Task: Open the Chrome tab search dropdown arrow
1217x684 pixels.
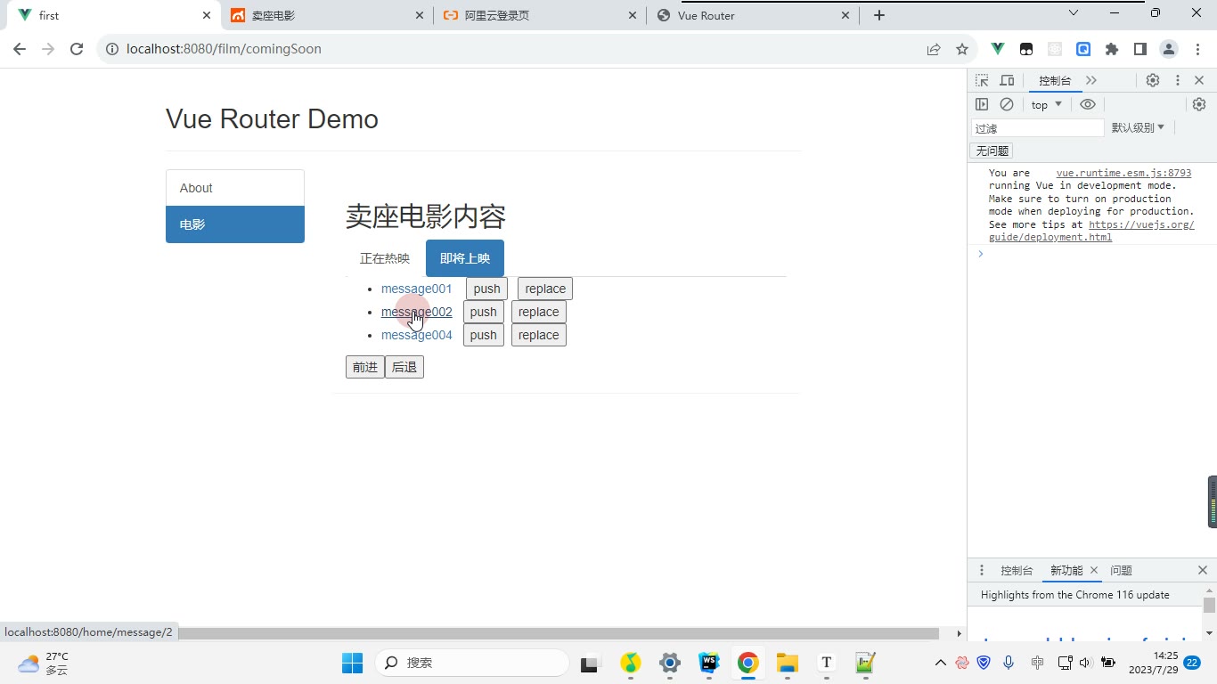Action: click(1074, 13)
